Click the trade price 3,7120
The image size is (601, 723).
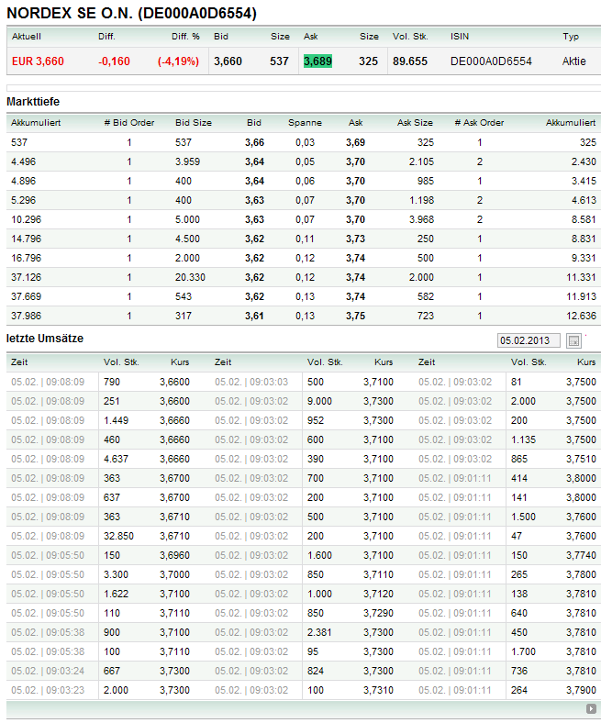point(378,594)
